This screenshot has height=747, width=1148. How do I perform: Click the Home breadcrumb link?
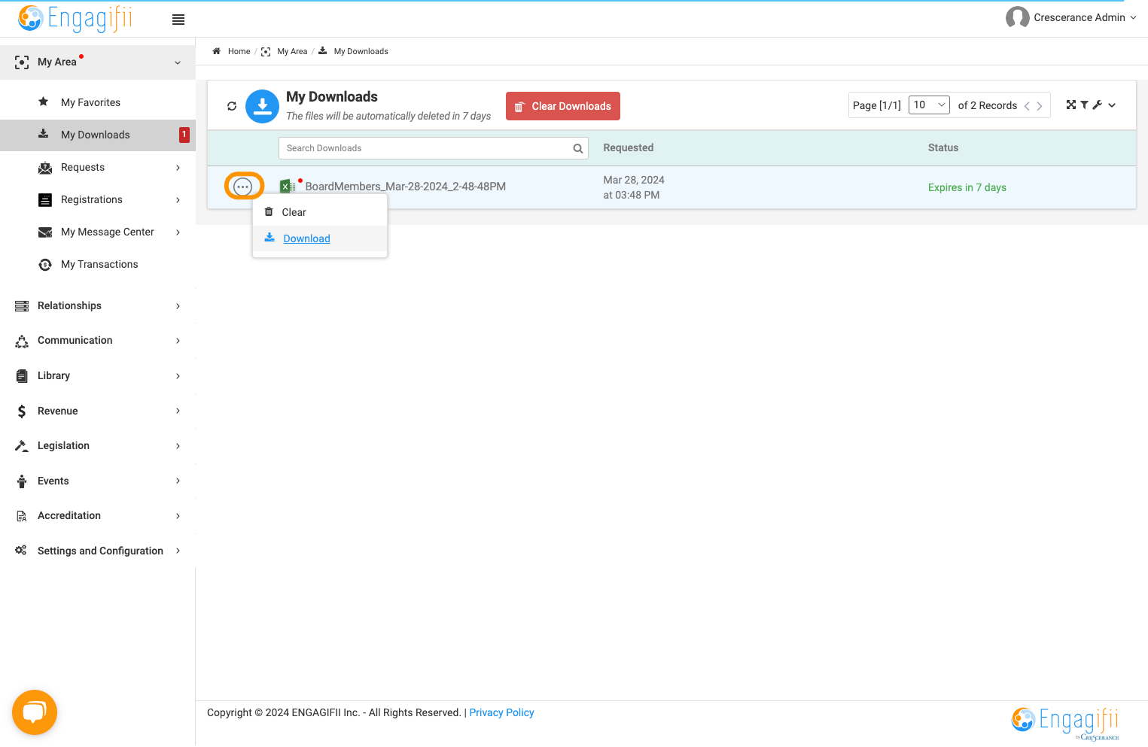click(239, 51)
